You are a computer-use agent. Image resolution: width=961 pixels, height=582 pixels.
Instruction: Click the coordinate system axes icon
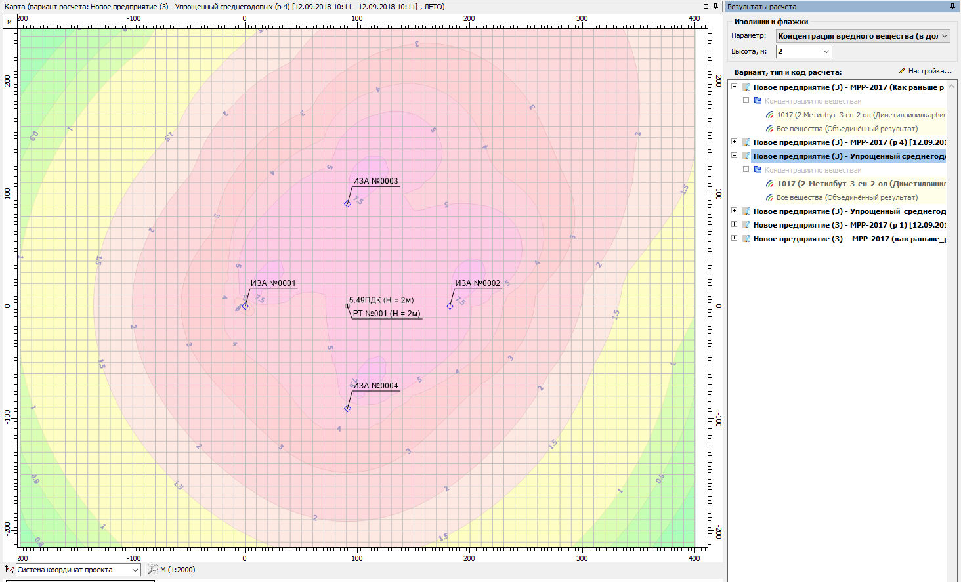click(9, 570)
